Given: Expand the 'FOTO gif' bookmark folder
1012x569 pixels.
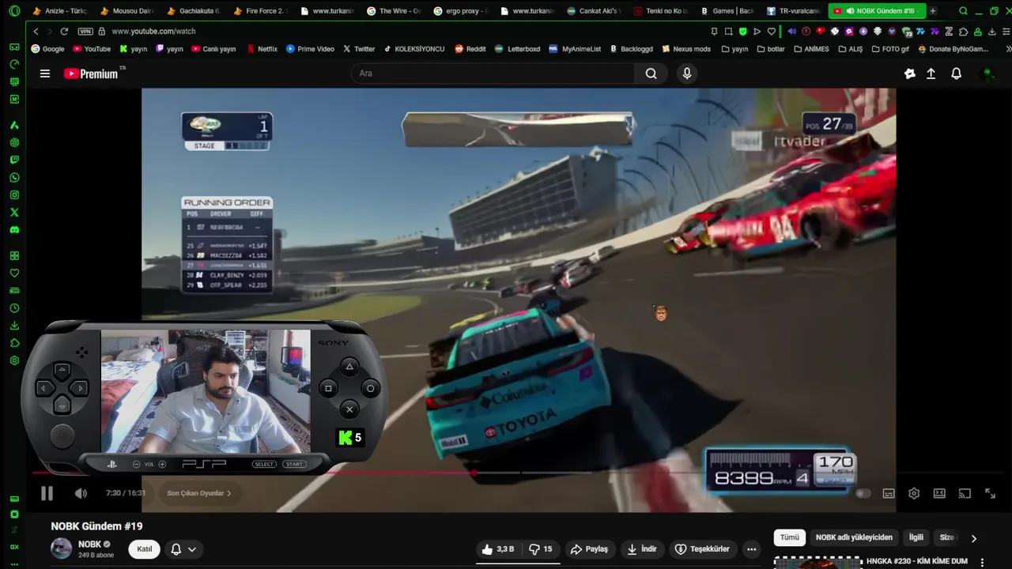Looking at the screenshot, I should [890, 49].
